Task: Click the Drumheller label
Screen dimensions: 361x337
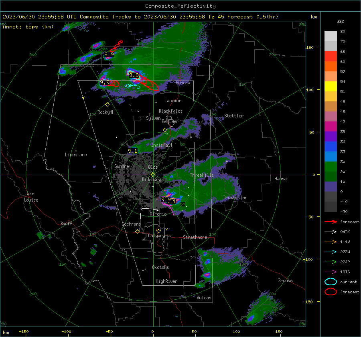Action: (x=235, y=198)
